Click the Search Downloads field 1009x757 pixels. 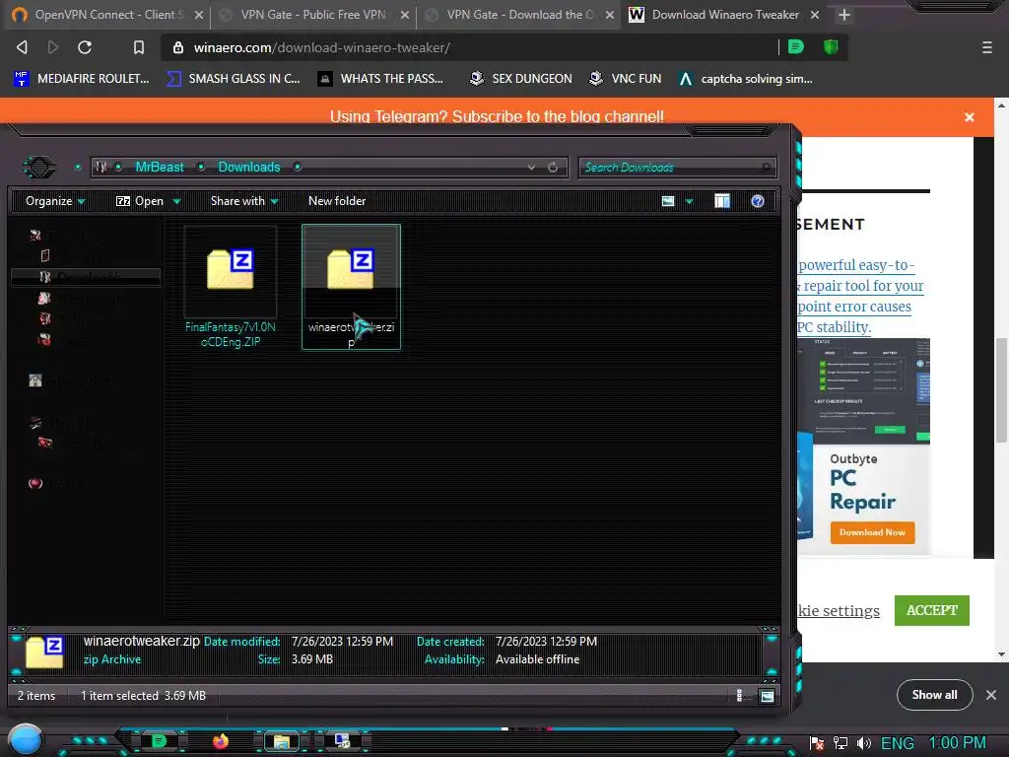tap(677, 168)
